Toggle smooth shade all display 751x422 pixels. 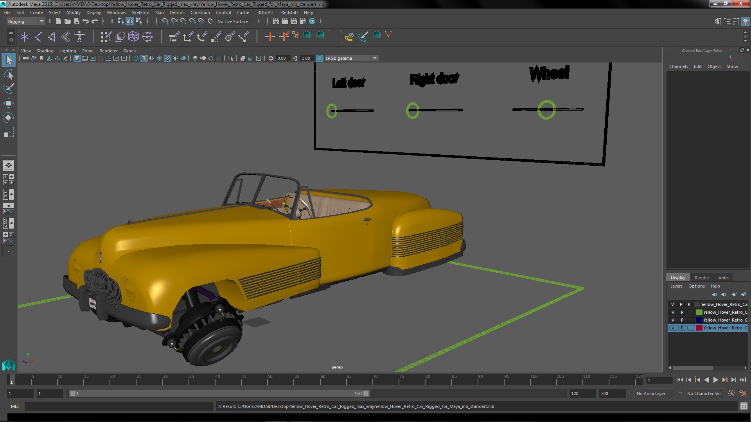pos(144,58)
